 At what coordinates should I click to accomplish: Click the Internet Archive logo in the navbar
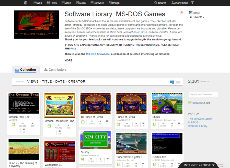click(x=25, y=3)
